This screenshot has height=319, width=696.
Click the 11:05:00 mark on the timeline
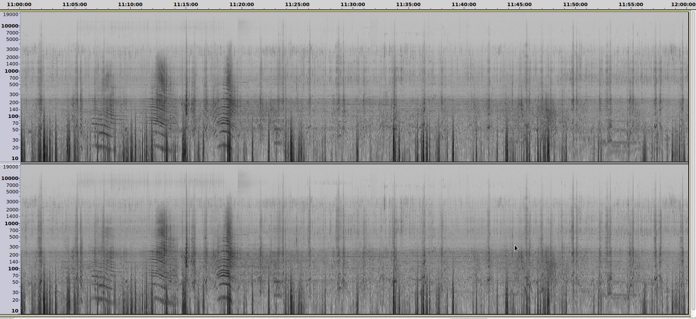pyautogui.click(x=74, y=5)
